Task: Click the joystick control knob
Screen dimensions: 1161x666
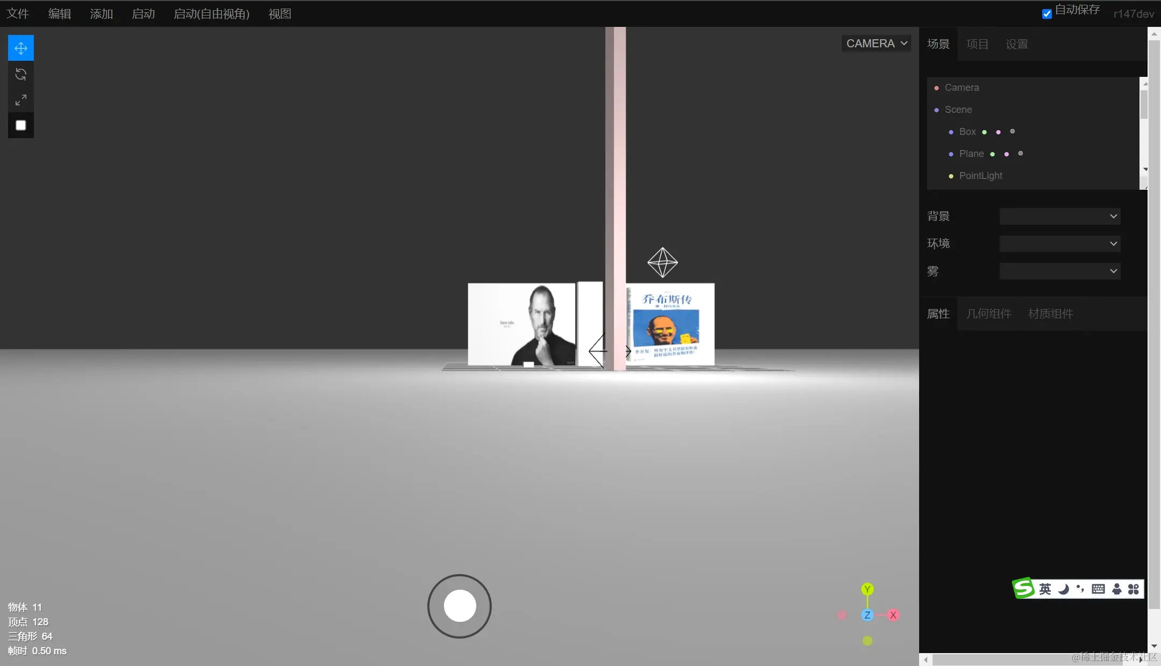Action: (460, 606)
